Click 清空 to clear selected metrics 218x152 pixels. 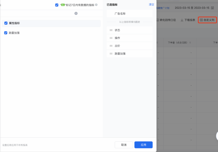point(151,5)
